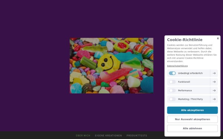This screenshot has width=223, height=139.
Task: Toggle the Unbedingt erforderlich switch
Action: coord(172,73)
